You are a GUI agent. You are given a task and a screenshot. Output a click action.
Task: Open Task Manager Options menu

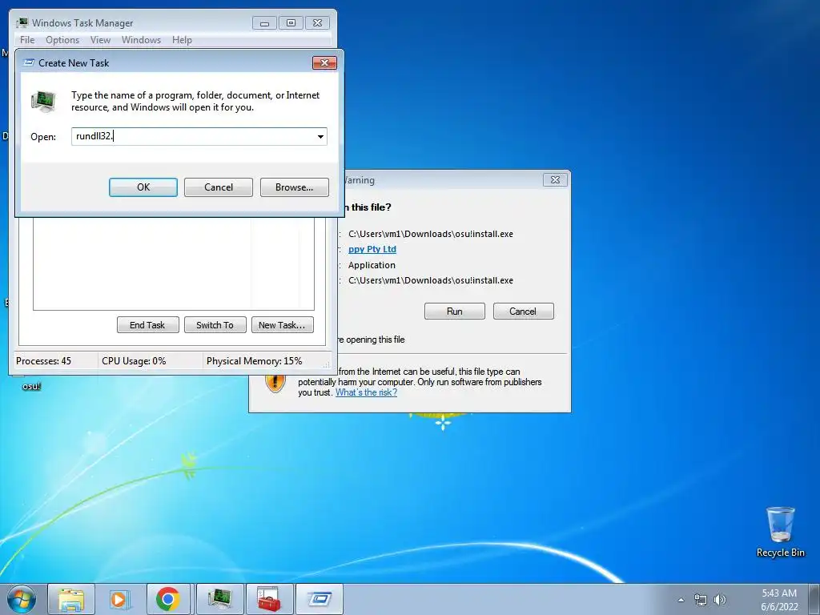[x=62, y=40]
